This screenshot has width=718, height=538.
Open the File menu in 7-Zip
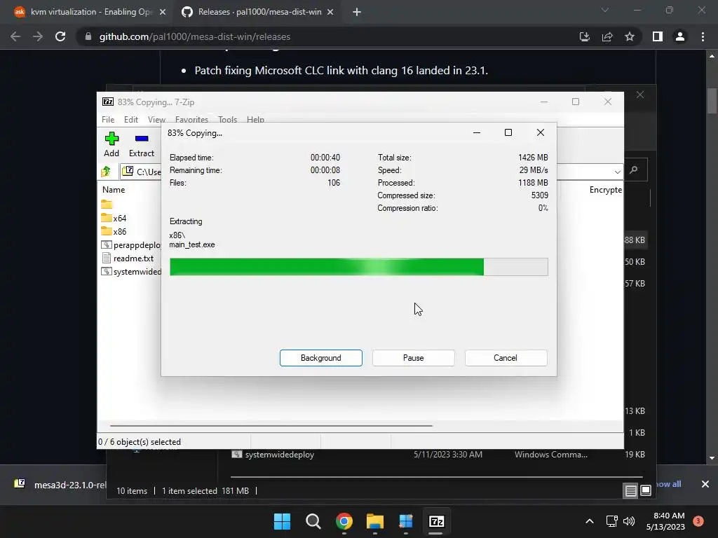[x=108, y=119]
